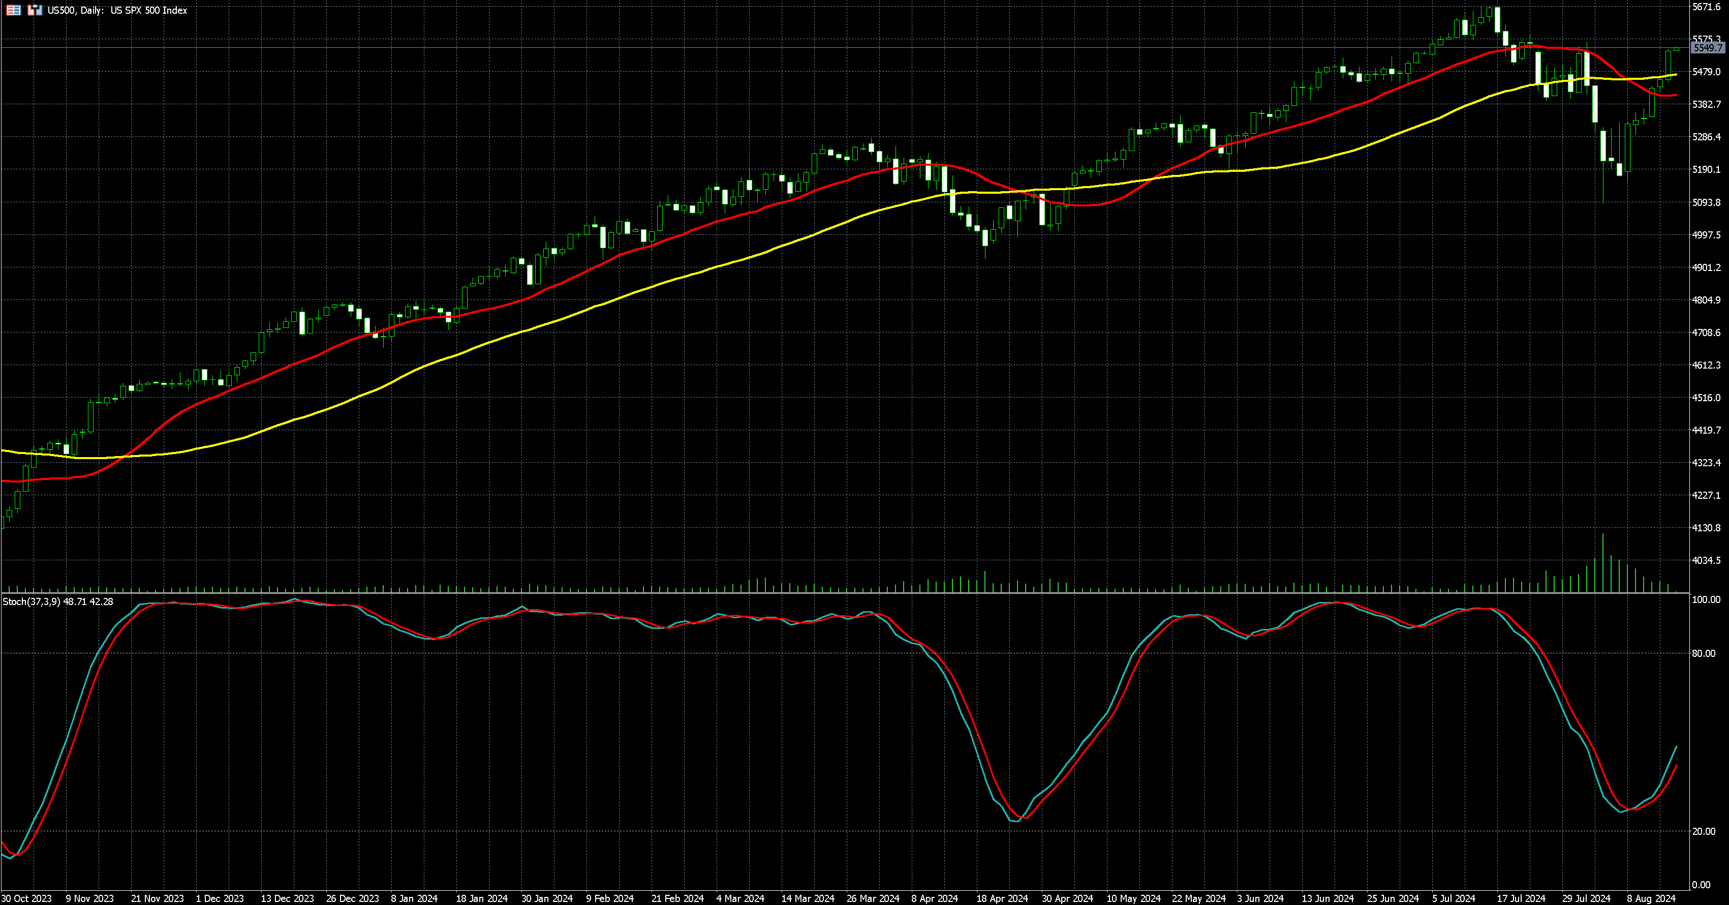Click the Depth of Market icon

13,10
